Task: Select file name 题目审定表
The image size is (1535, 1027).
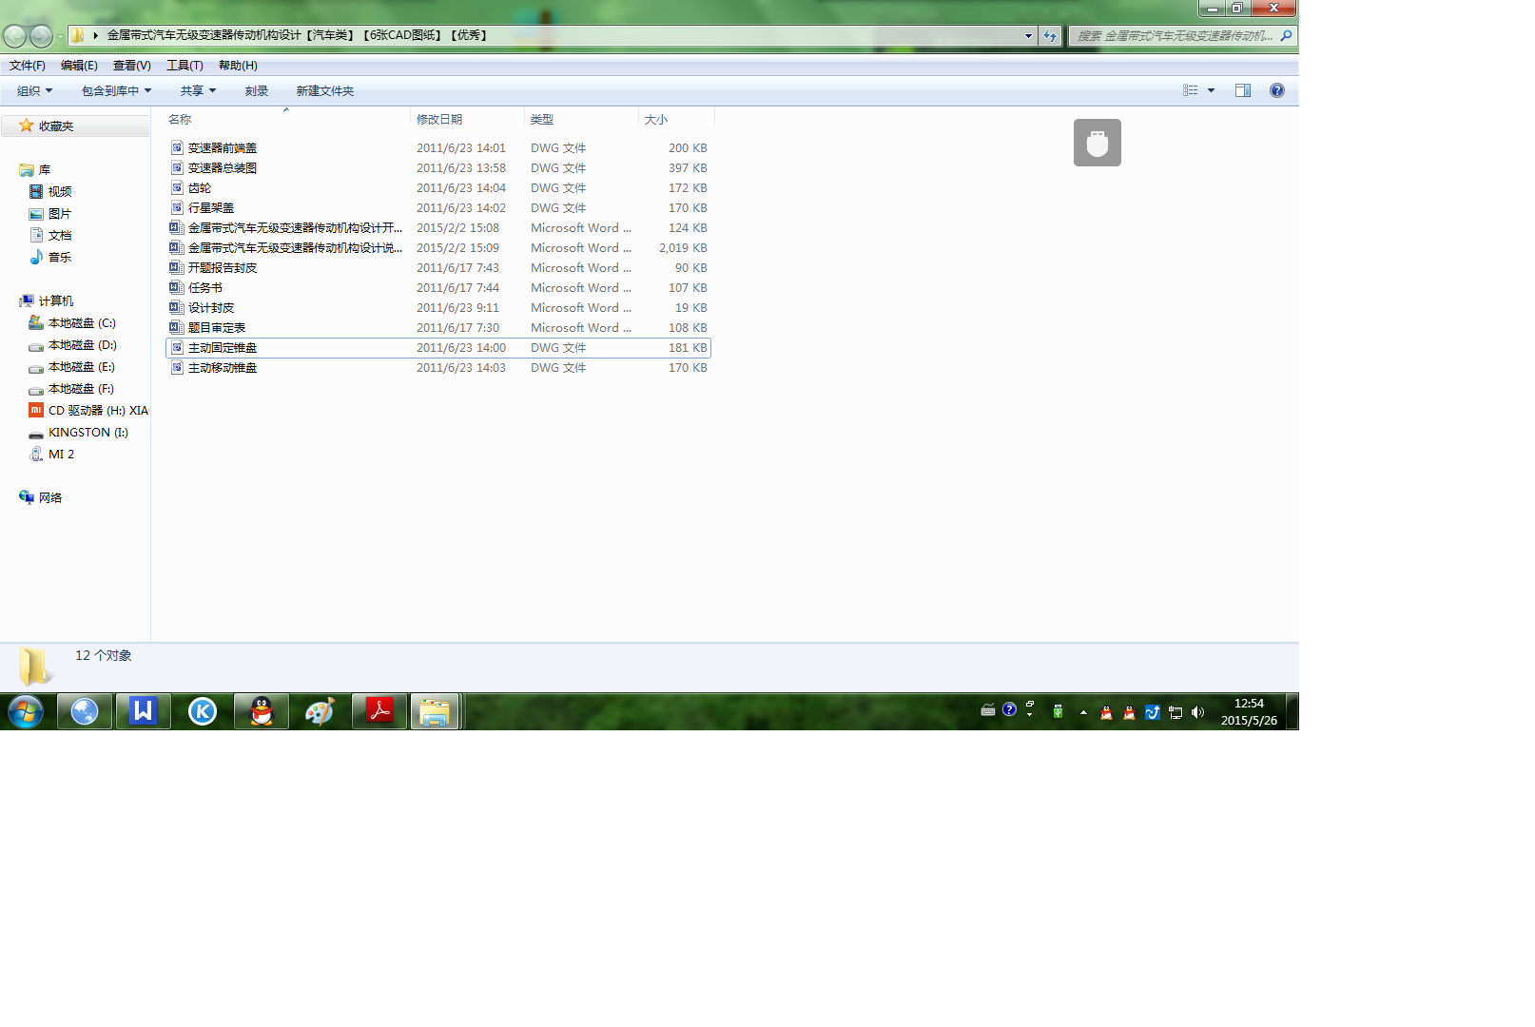Action: point(217,327)
